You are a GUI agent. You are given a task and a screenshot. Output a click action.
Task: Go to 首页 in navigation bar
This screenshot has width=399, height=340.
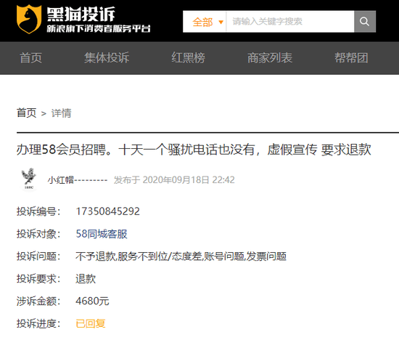click(30, 58)
